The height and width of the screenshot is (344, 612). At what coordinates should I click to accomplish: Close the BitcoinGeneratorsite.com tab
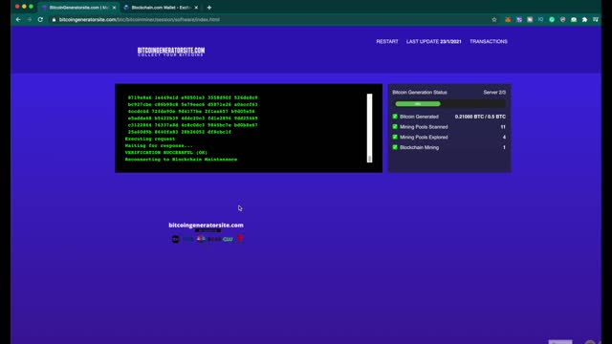point(114,8)
